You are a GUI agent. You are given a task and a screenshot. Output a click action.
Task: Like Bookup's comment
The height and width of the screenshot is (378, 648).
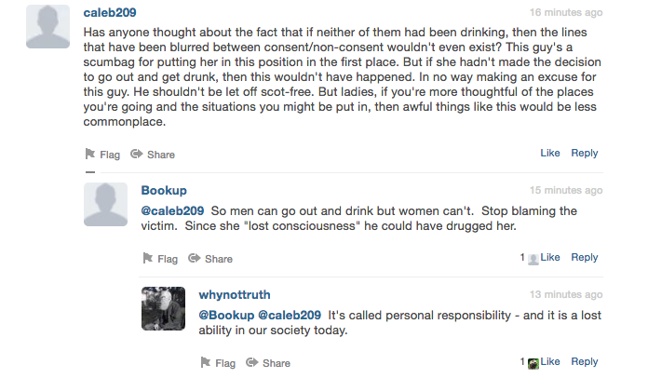pyautogui.click(x=550, y=257)
